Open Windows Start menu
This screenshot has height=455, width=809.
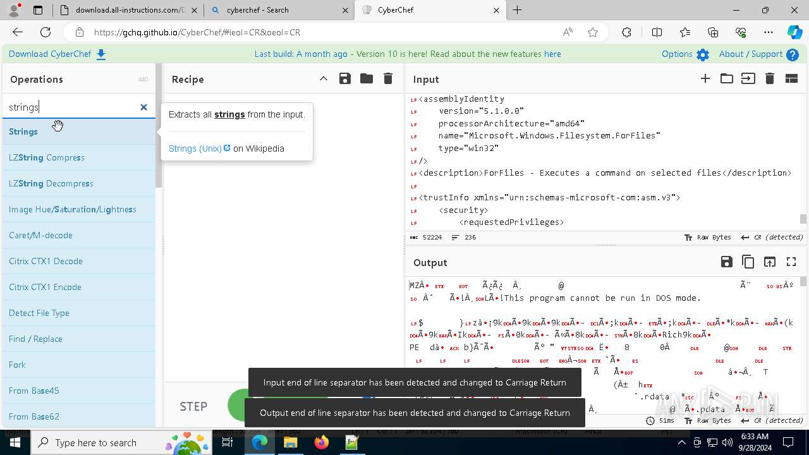[15, 442]
